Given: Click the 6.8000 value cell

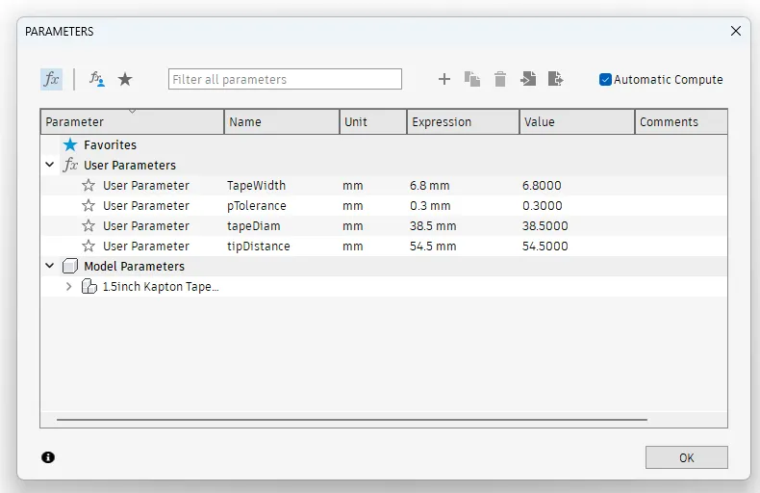Looking at the screenshot, I should [x=542, y=186].
